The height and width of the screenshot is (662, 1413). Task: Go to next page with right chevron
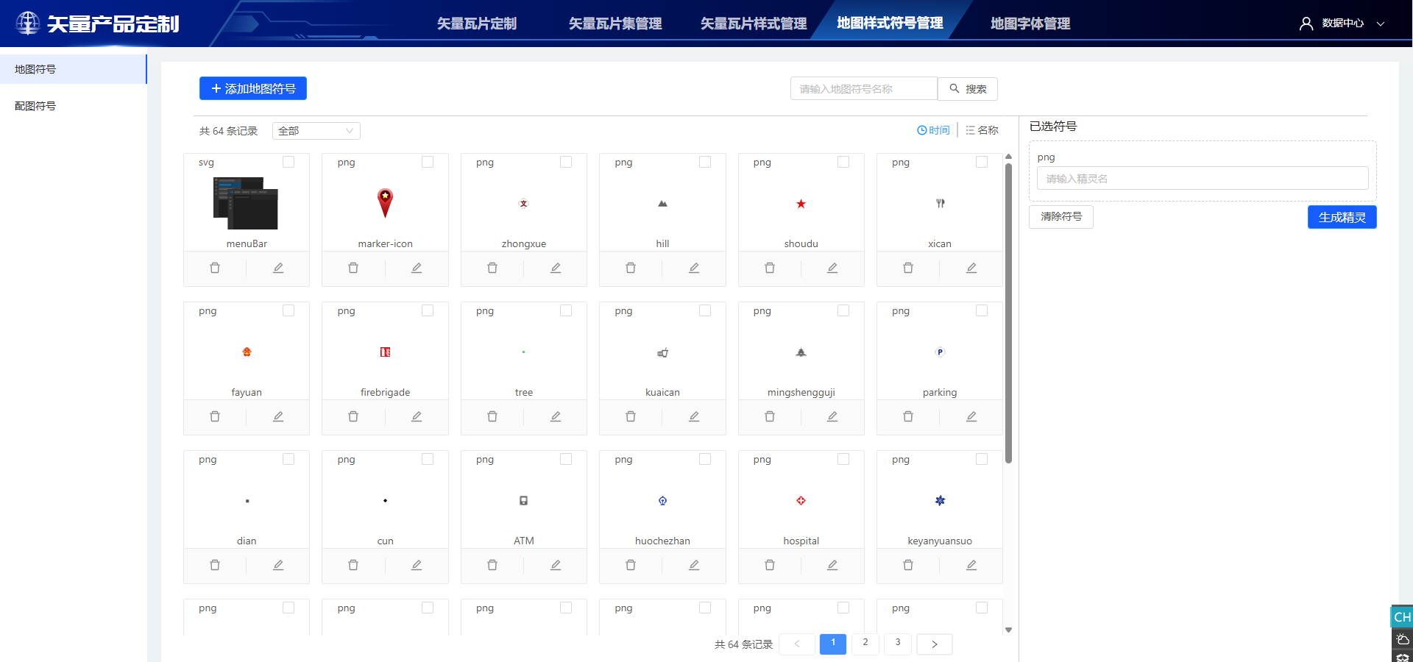(x=935, y=644)
